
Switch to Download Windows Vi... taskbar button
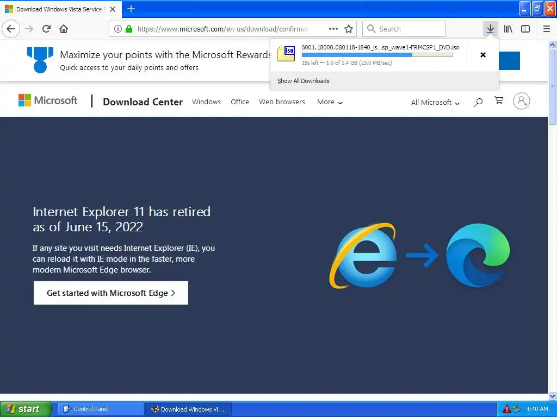(x=188, y=409)
